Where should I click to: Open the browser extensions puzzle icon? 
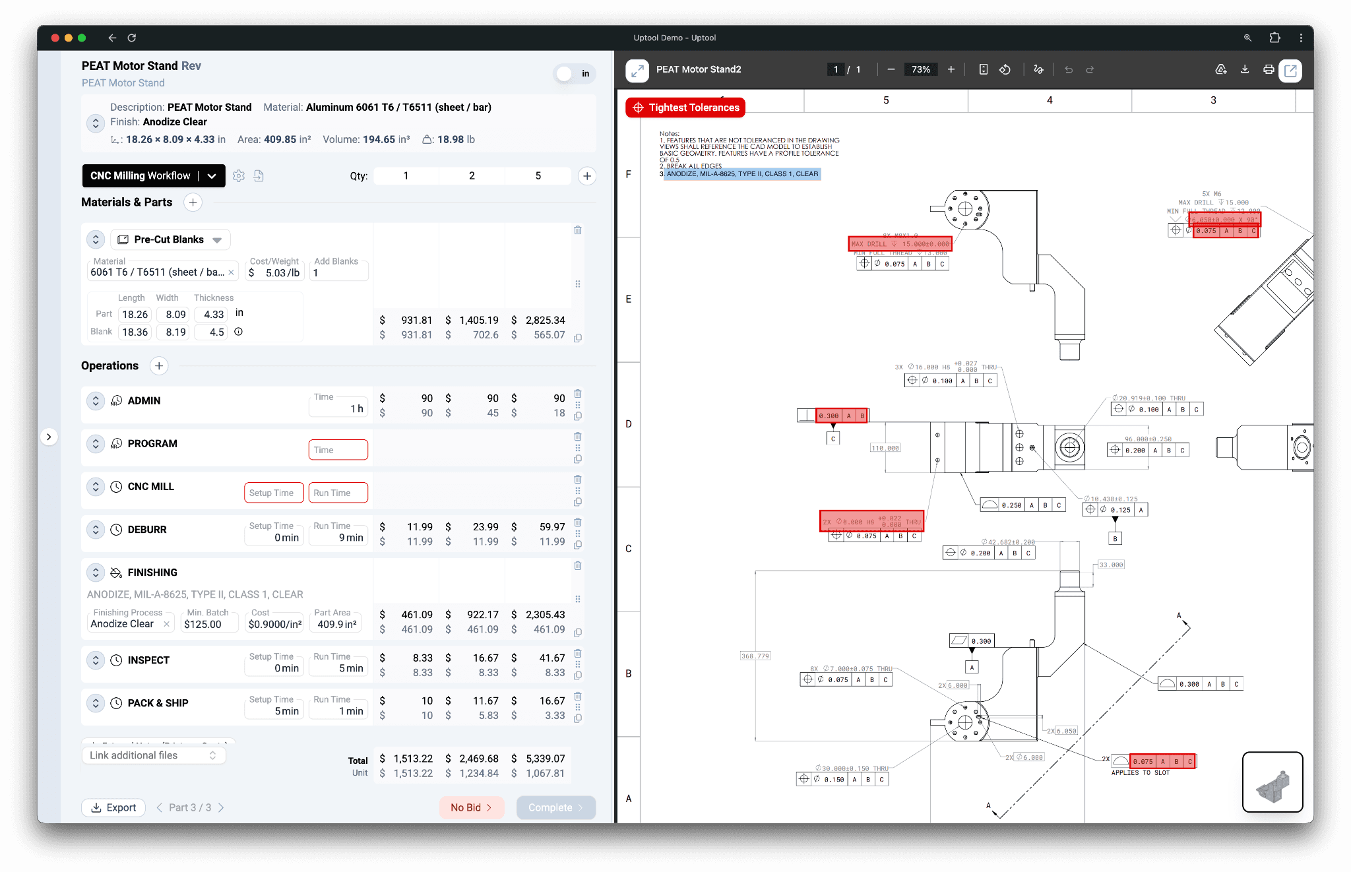point(1274,38)
